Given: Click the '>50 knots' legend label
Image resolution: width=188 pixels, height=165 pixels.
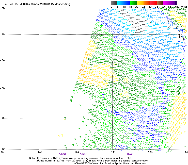Looking at the screenshot, I should (x=181, y=7).
